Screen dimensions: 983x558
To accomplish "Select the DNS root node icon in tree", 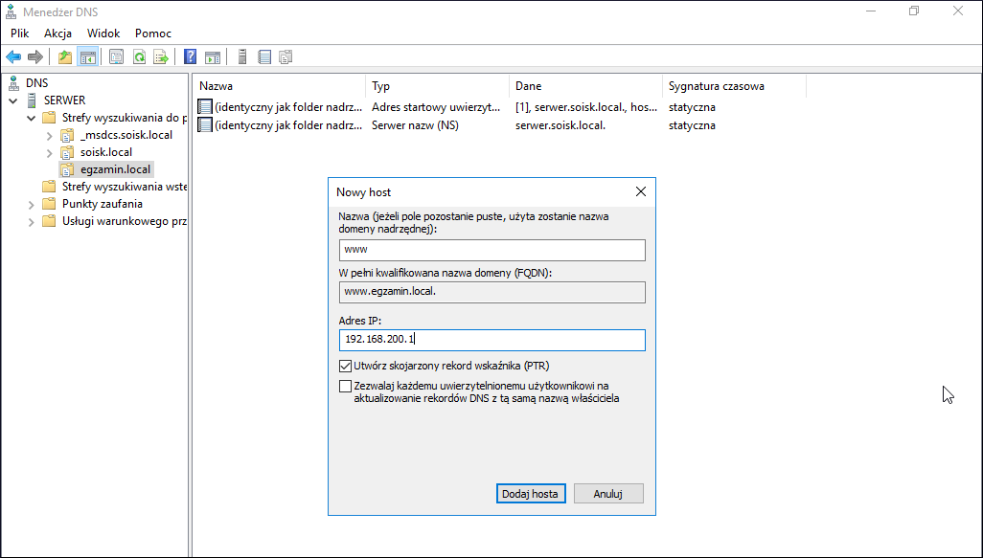I will point(13,83).
